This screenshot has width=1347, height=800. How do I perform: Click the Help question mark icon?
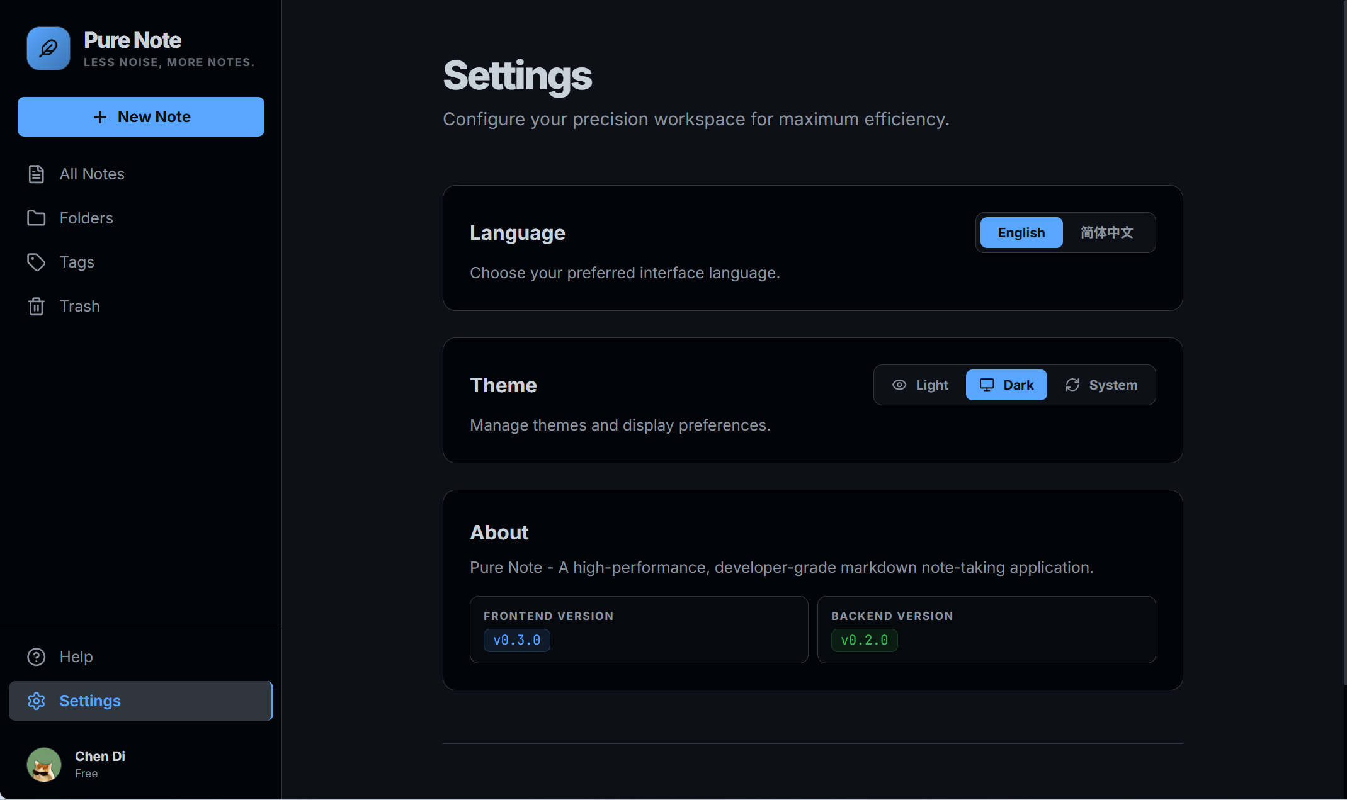click(x=37, y=656)
